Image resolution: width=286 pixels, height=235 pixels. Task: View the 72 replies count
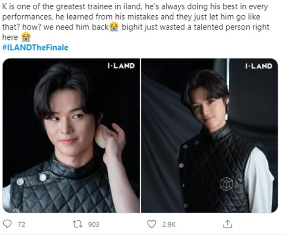pos(21,225)
